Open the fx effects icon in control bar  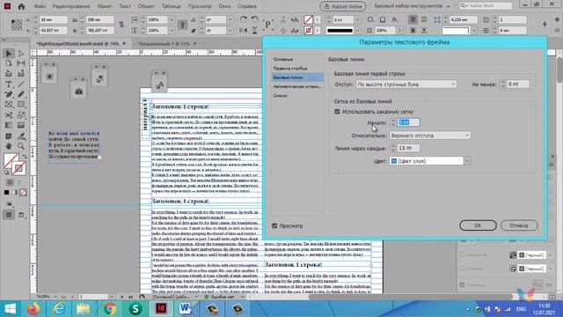point(395,19)
